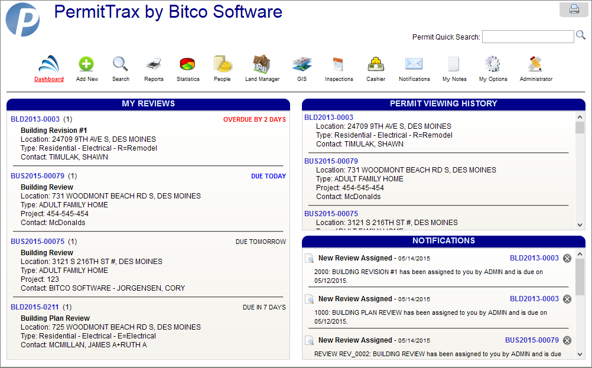Open the Administrator pencil icon
Screen dimensions: 592x368
pos(535,64)
